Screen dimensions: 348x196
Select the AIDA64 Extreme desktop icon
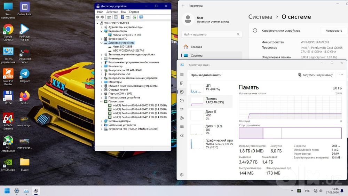[x=8, y=121]
